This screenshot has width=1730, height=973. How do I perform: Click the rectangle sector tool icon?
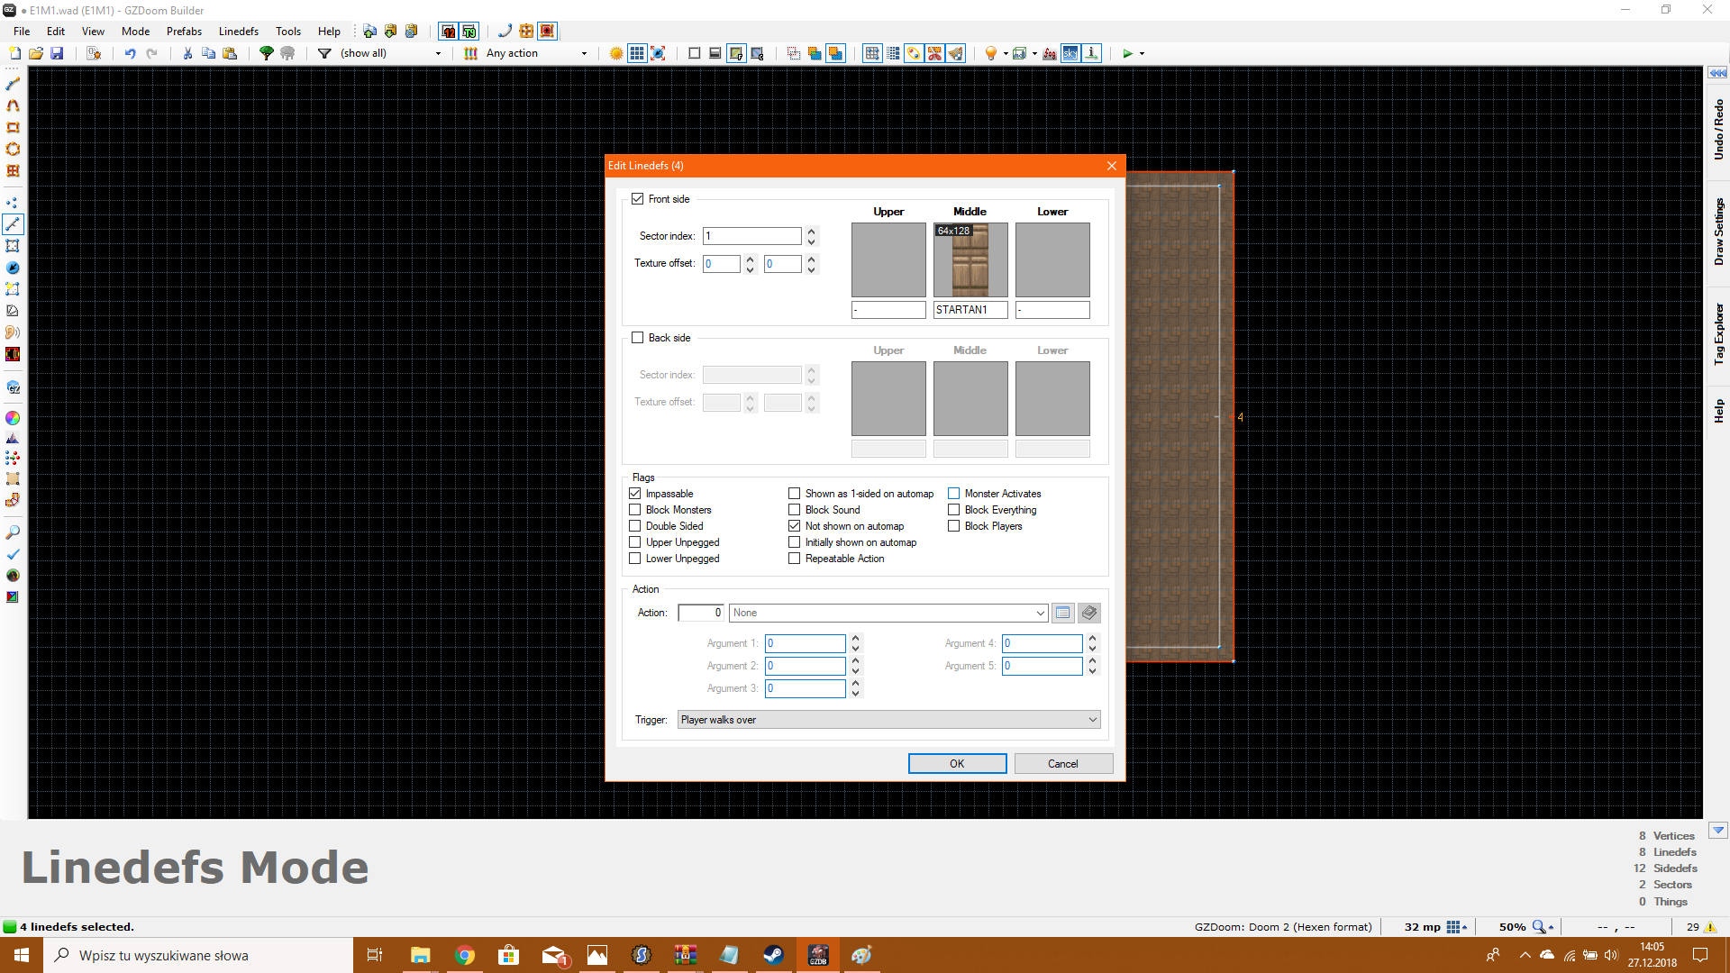coord(14,126)
